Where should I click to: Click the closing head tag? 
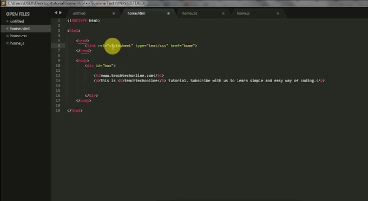tap(83, 51)
